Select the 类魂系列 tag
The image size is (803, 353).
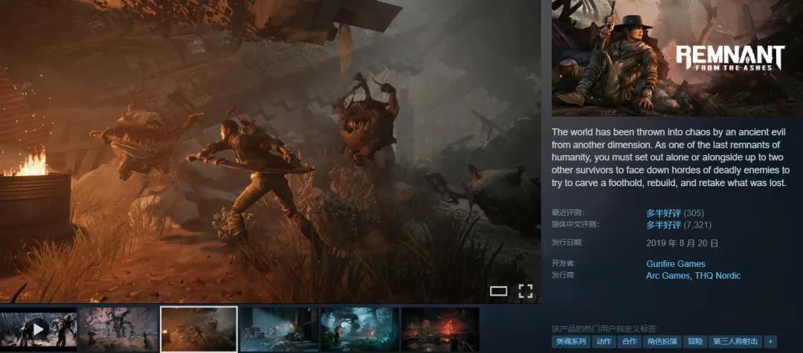[571, 342]
